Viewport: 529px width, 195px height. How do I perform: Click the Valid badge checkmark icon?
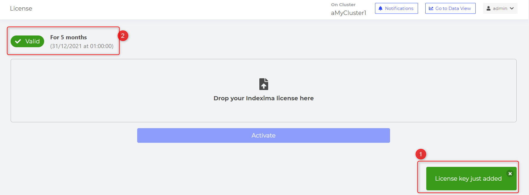click(x=18, y=41)
